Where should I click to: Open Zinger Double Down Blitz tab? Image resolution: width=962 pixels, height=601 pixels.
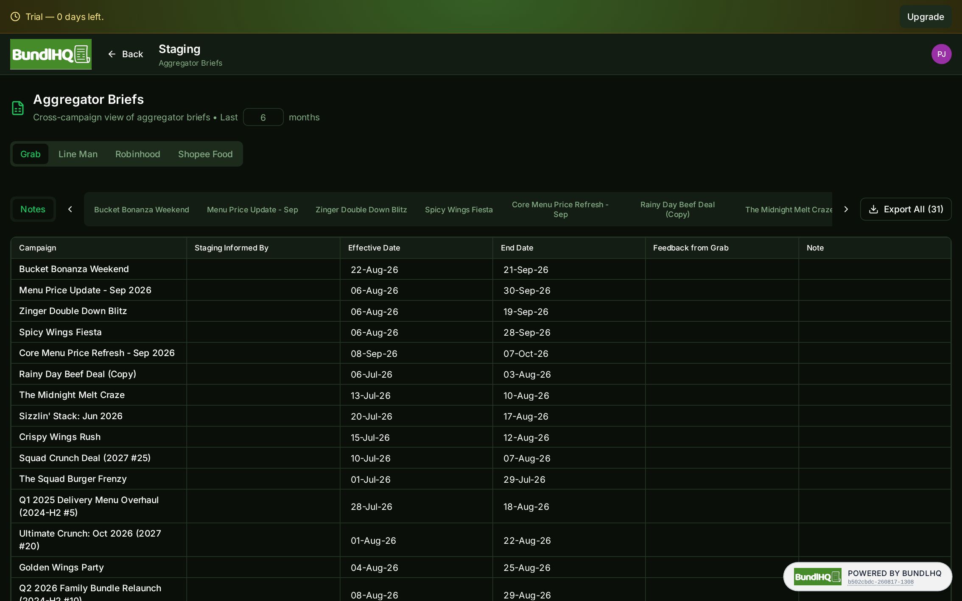point(361,209)
